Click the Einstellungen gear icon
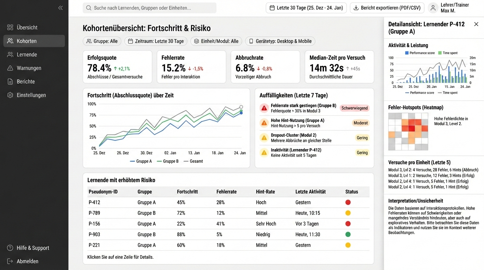 (10, 95)
